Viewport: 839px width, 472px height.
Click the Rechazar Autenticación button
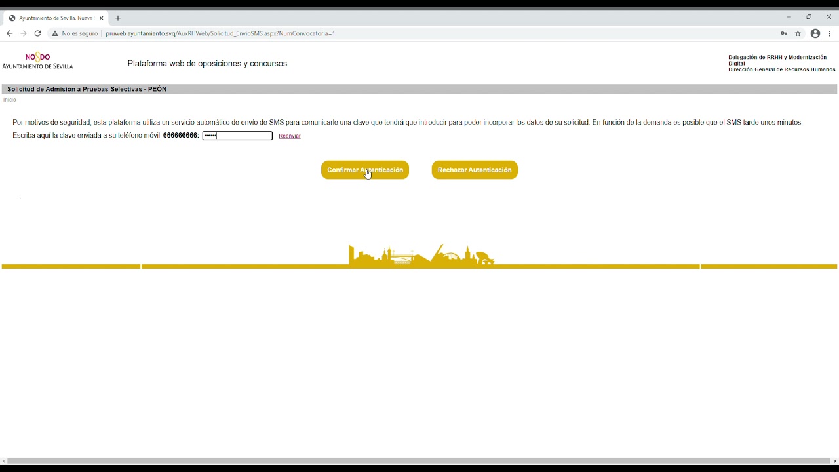pyautogui.click(x=475, y=170)
